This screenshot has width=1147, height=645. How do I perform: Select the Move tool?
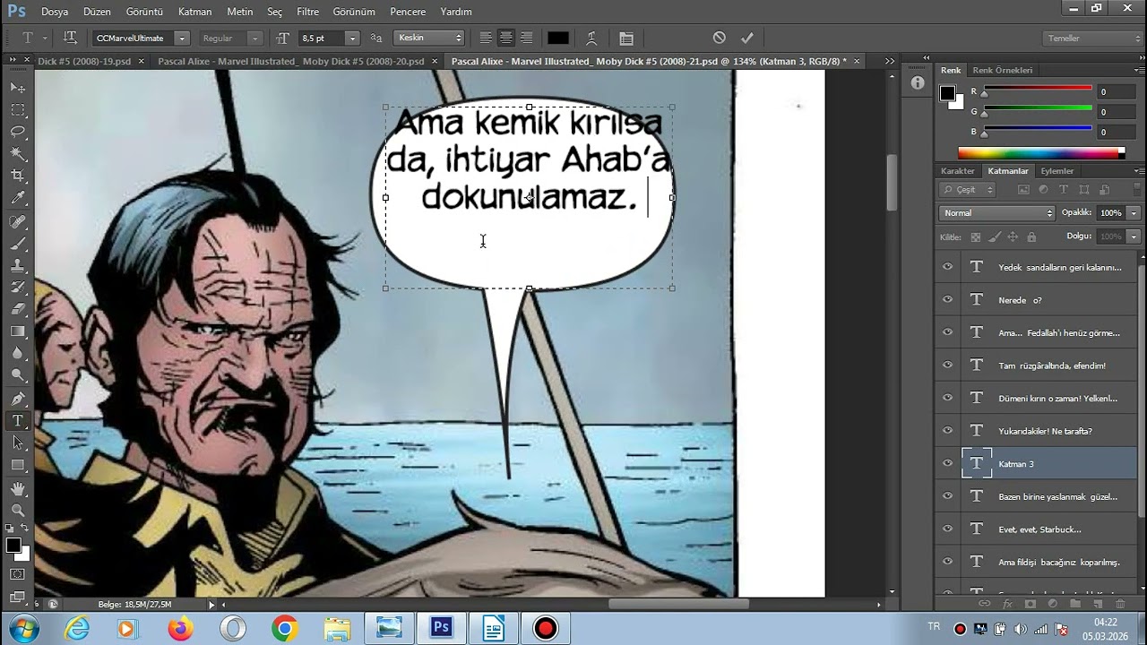point(18,88)
